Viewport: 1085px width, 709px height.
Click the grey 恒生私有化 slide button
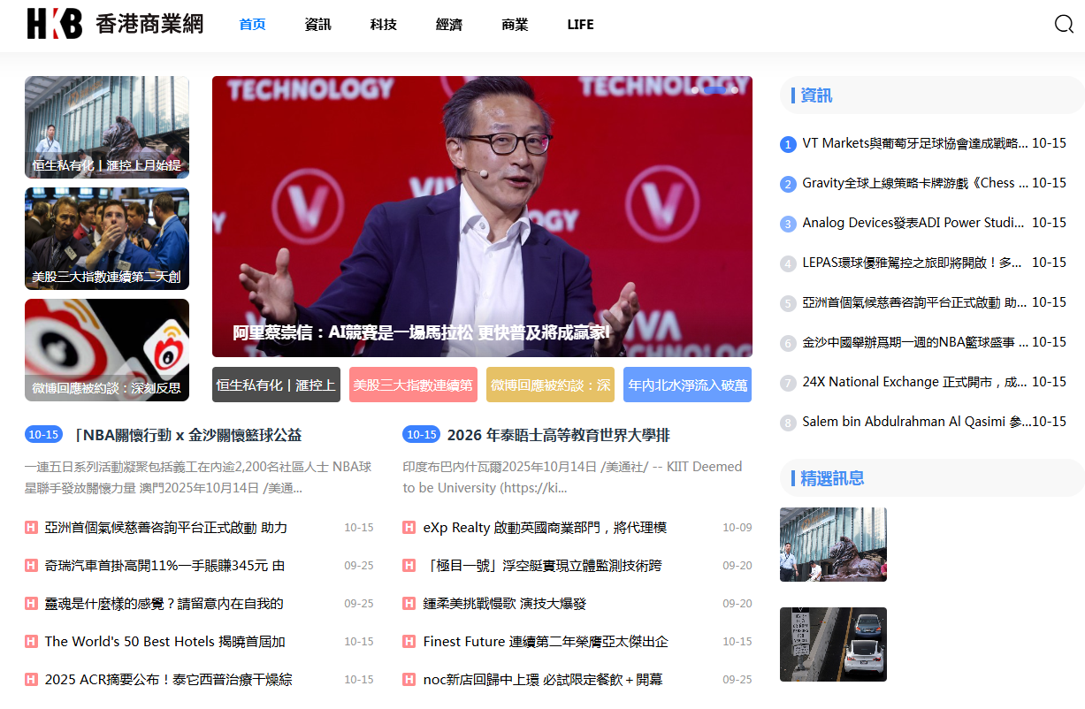[x=276, y=385]
